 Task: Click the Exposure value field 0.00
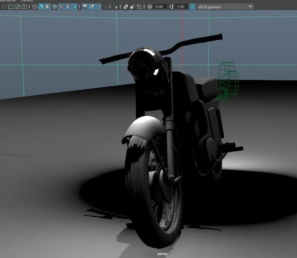click(x=160, y=7)
